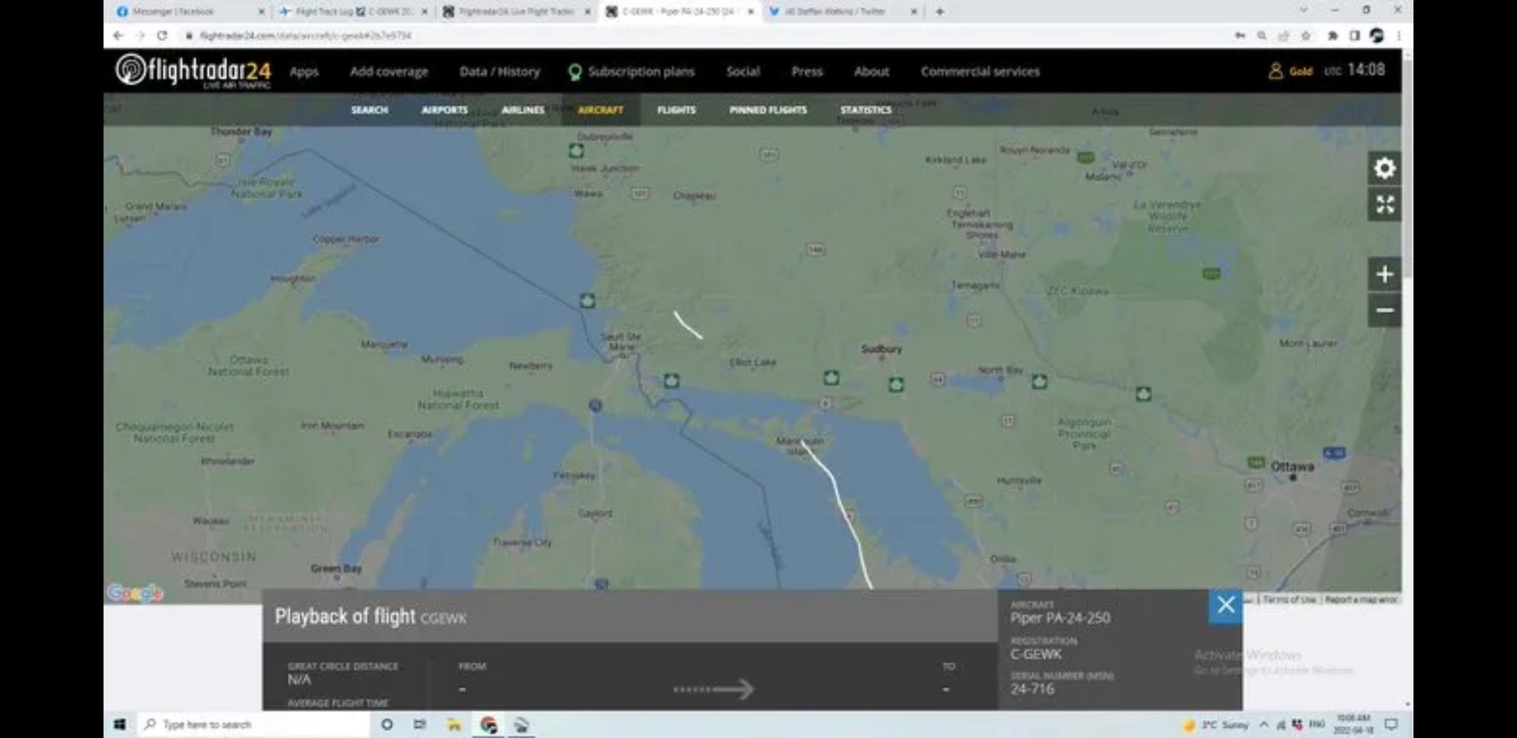Switch to the SEARCH sub-tab
The height and width of the screenshot is (738, 1517).
point(369,110)
